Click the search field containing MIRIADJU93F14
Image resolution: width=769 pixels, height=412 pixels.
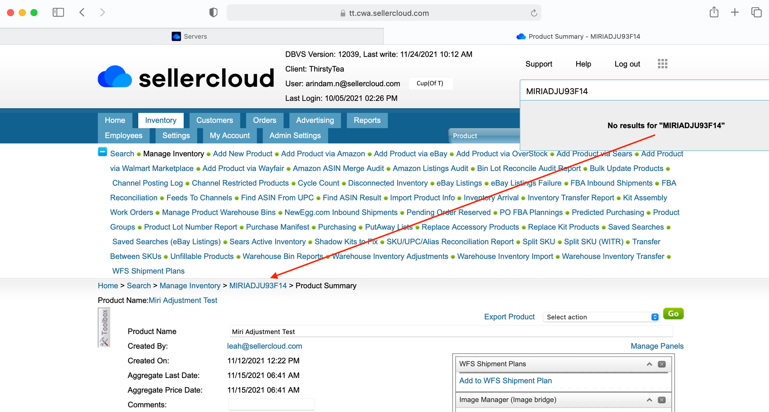640,91
